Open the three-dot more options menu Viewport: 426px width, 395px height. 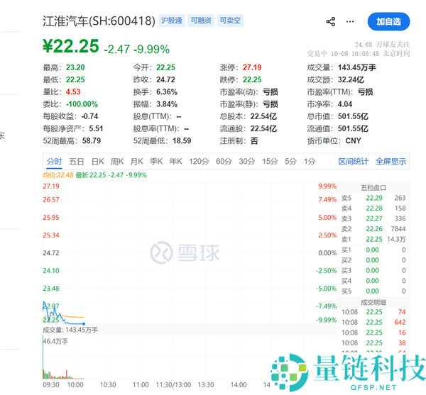(x=350, y=22)
